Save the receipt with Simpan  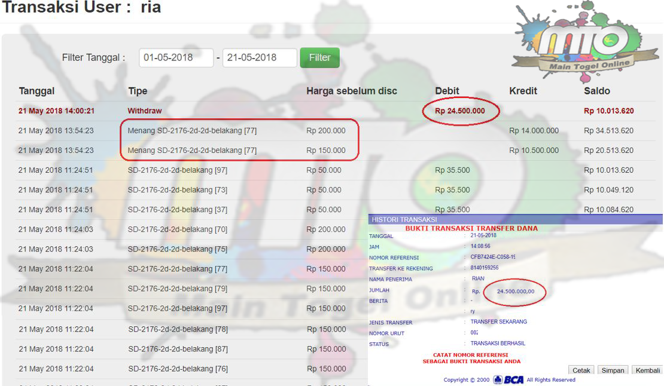[613, 370]
